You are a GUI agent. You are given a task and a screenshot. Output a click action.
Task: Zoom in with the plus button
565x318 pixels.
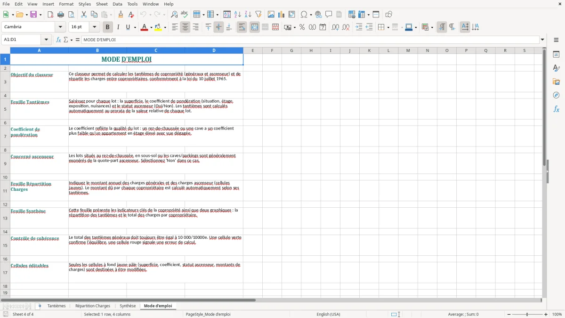point(546,314)
